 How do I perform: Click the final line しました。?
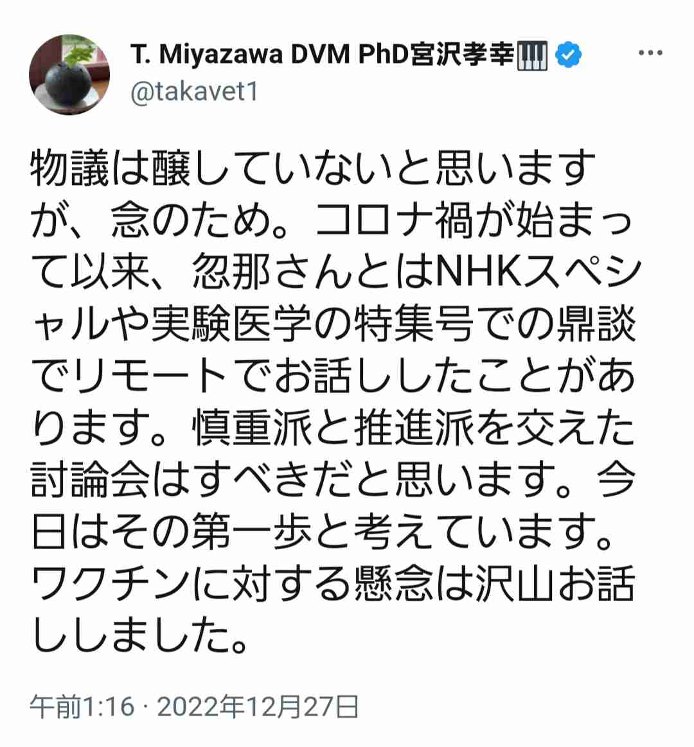coord(140,635)
